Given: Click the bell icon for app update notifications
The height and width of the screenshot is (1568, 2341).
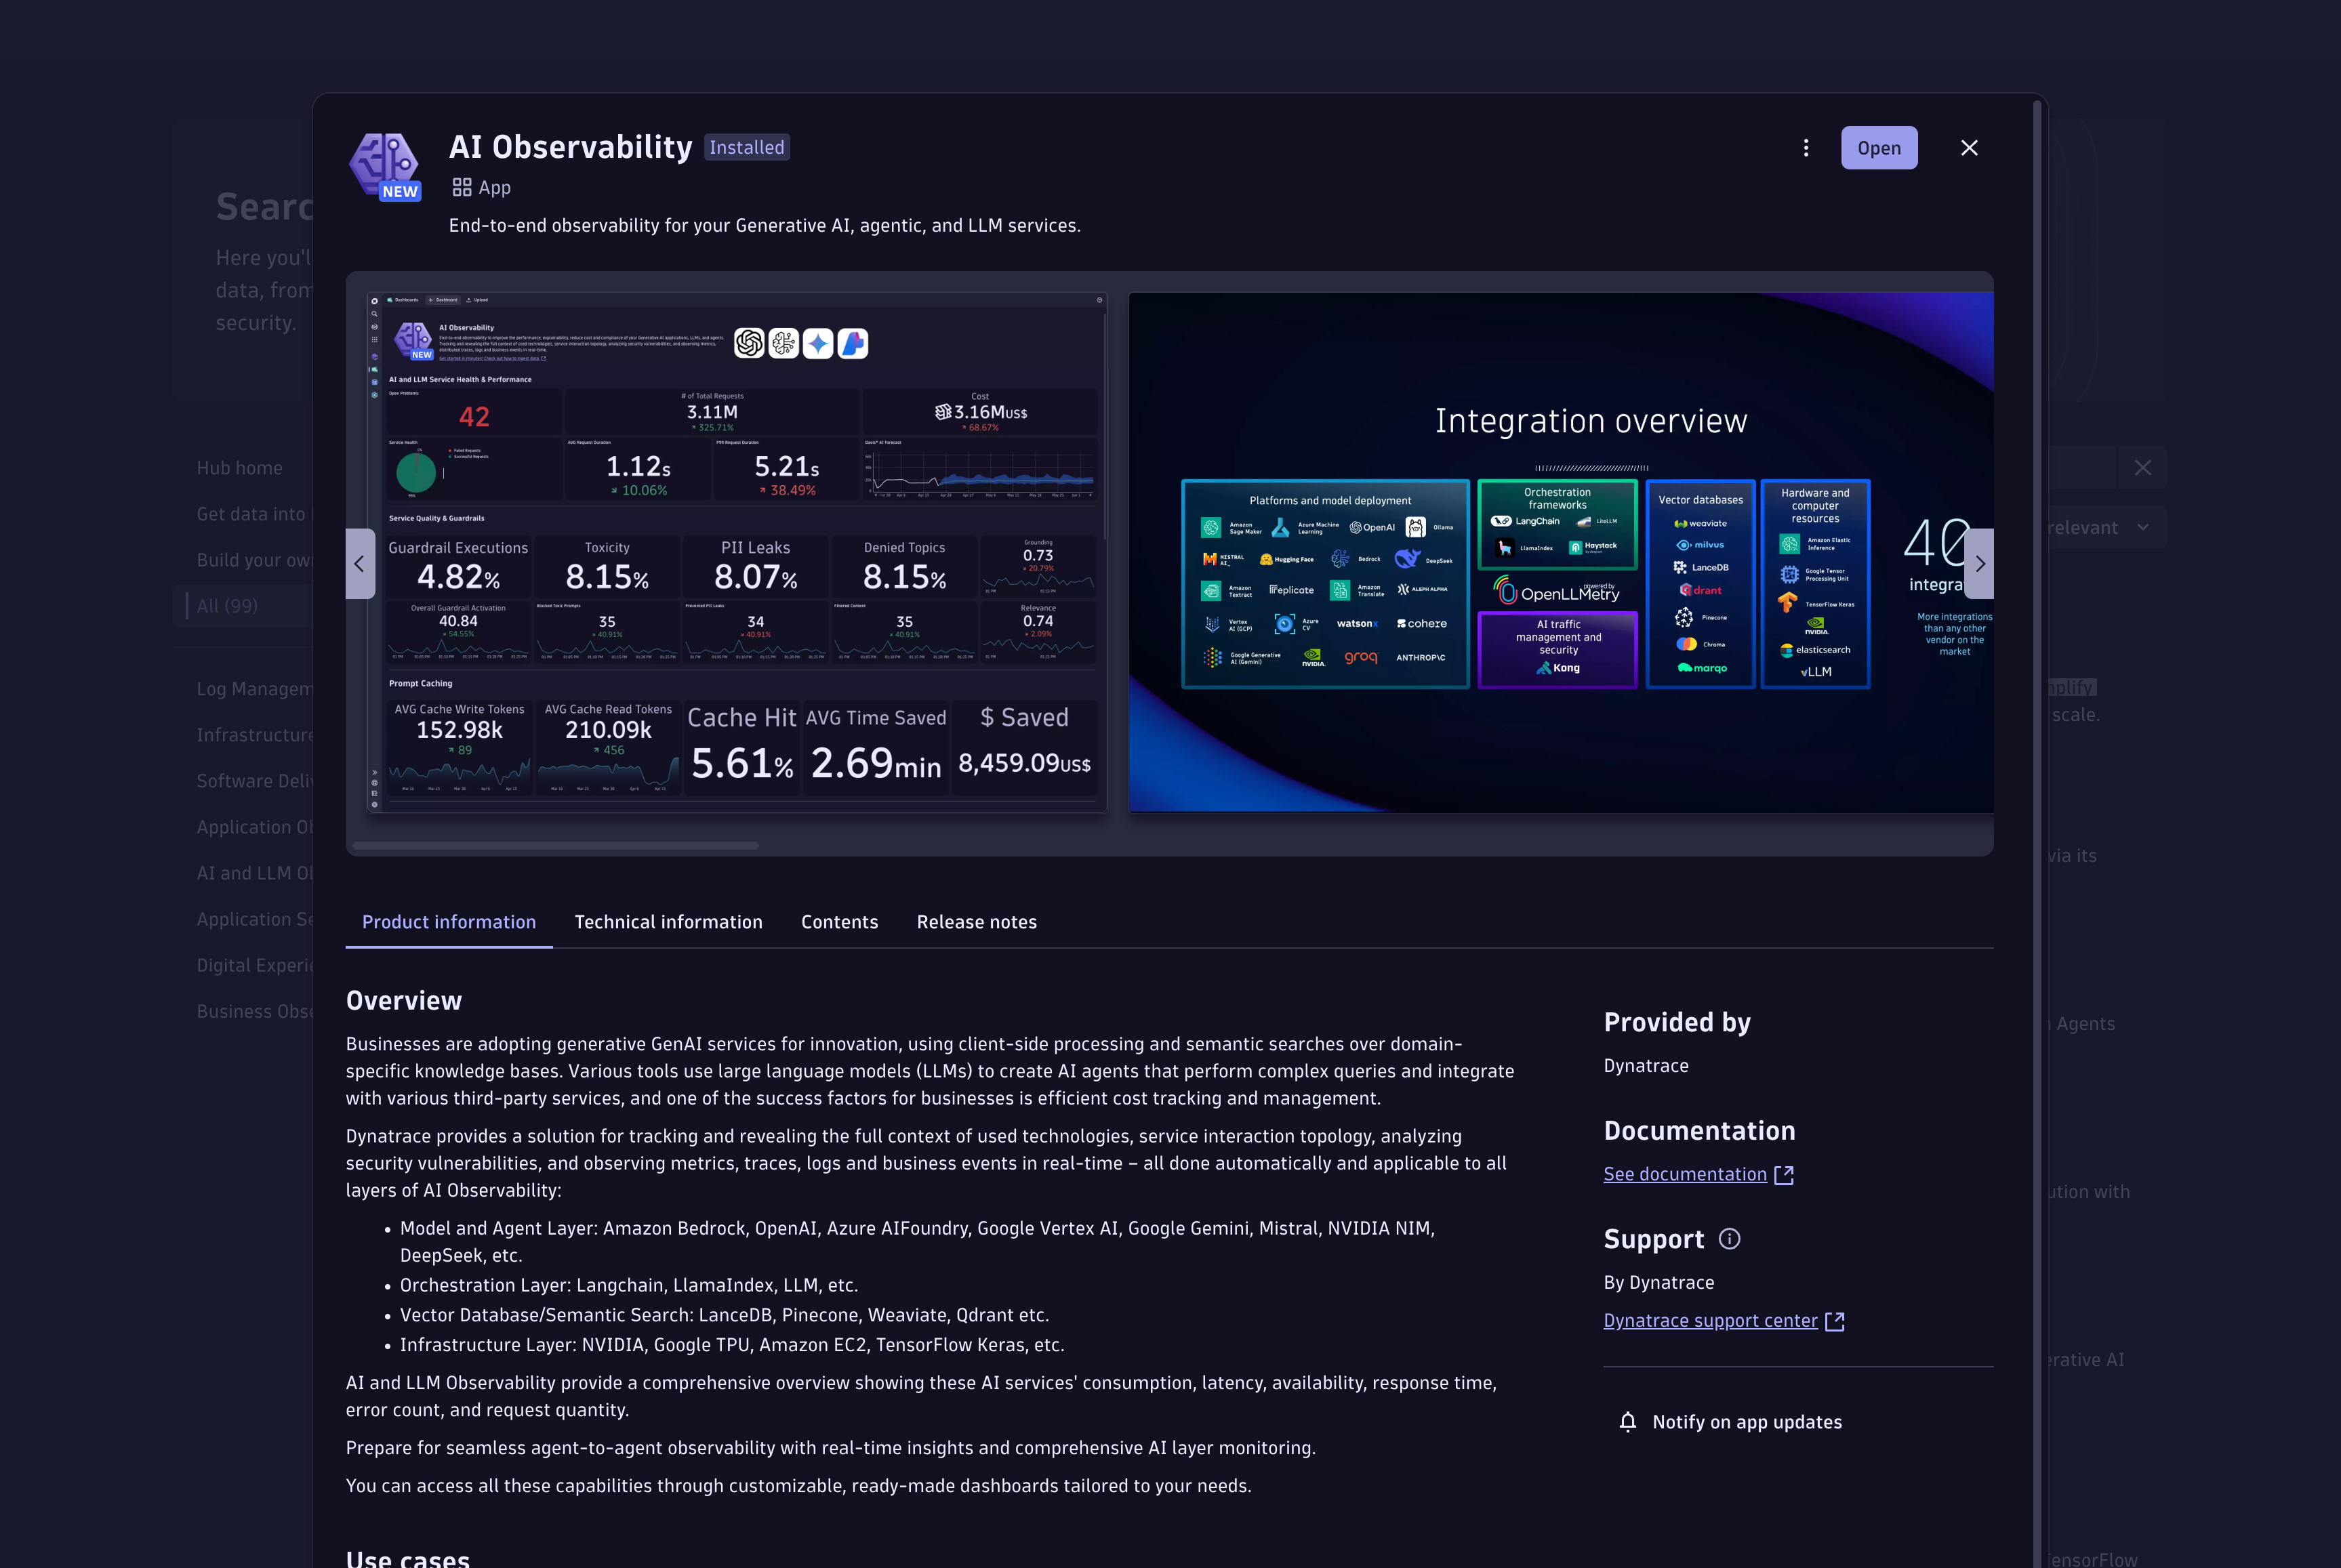Looking at the screenshot, I should click(1628, 1421).
